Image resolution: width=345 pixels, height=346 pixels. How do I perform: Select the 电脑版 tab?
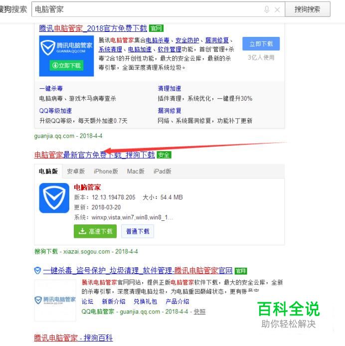(x=48, y=171)
